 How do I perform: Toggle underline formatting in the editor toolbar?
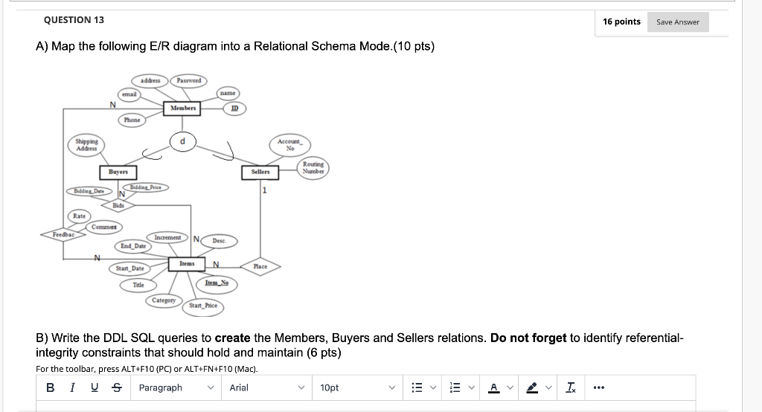(x=95, y=387)
